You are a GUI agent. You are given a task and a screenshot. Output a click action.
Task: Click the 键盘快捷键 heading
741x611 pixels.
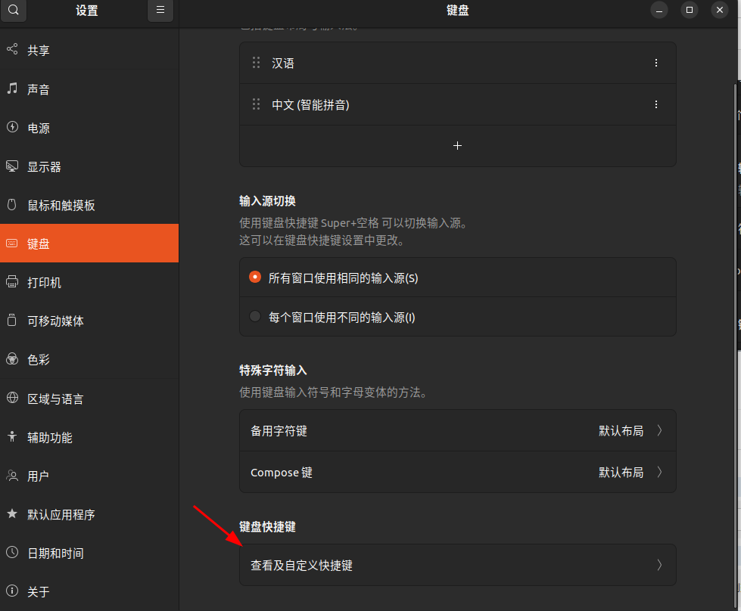pos(267,526)
